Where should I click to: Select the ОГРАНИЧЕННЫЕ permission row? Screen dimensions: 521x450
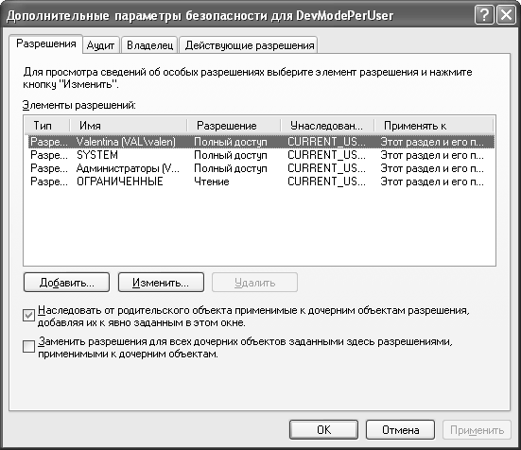coord(261,182)
